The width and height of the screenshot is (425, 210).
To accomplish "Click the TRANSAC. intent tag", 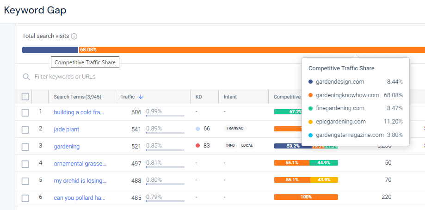I will click(235, 129).
